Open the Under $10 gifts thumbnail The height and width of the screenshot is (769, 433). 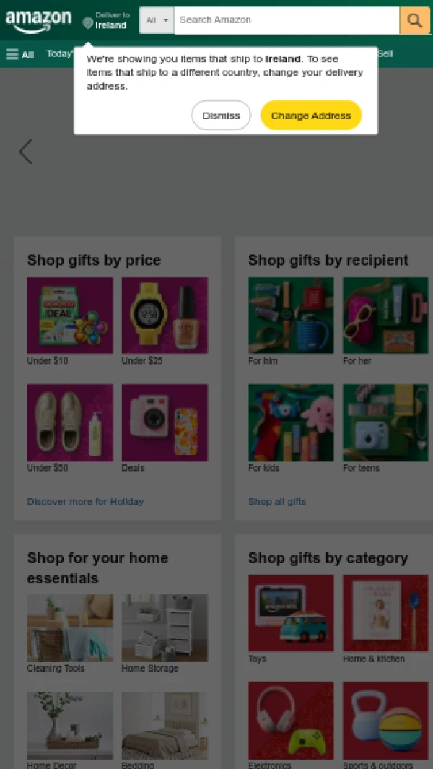[x=70, y=316]
